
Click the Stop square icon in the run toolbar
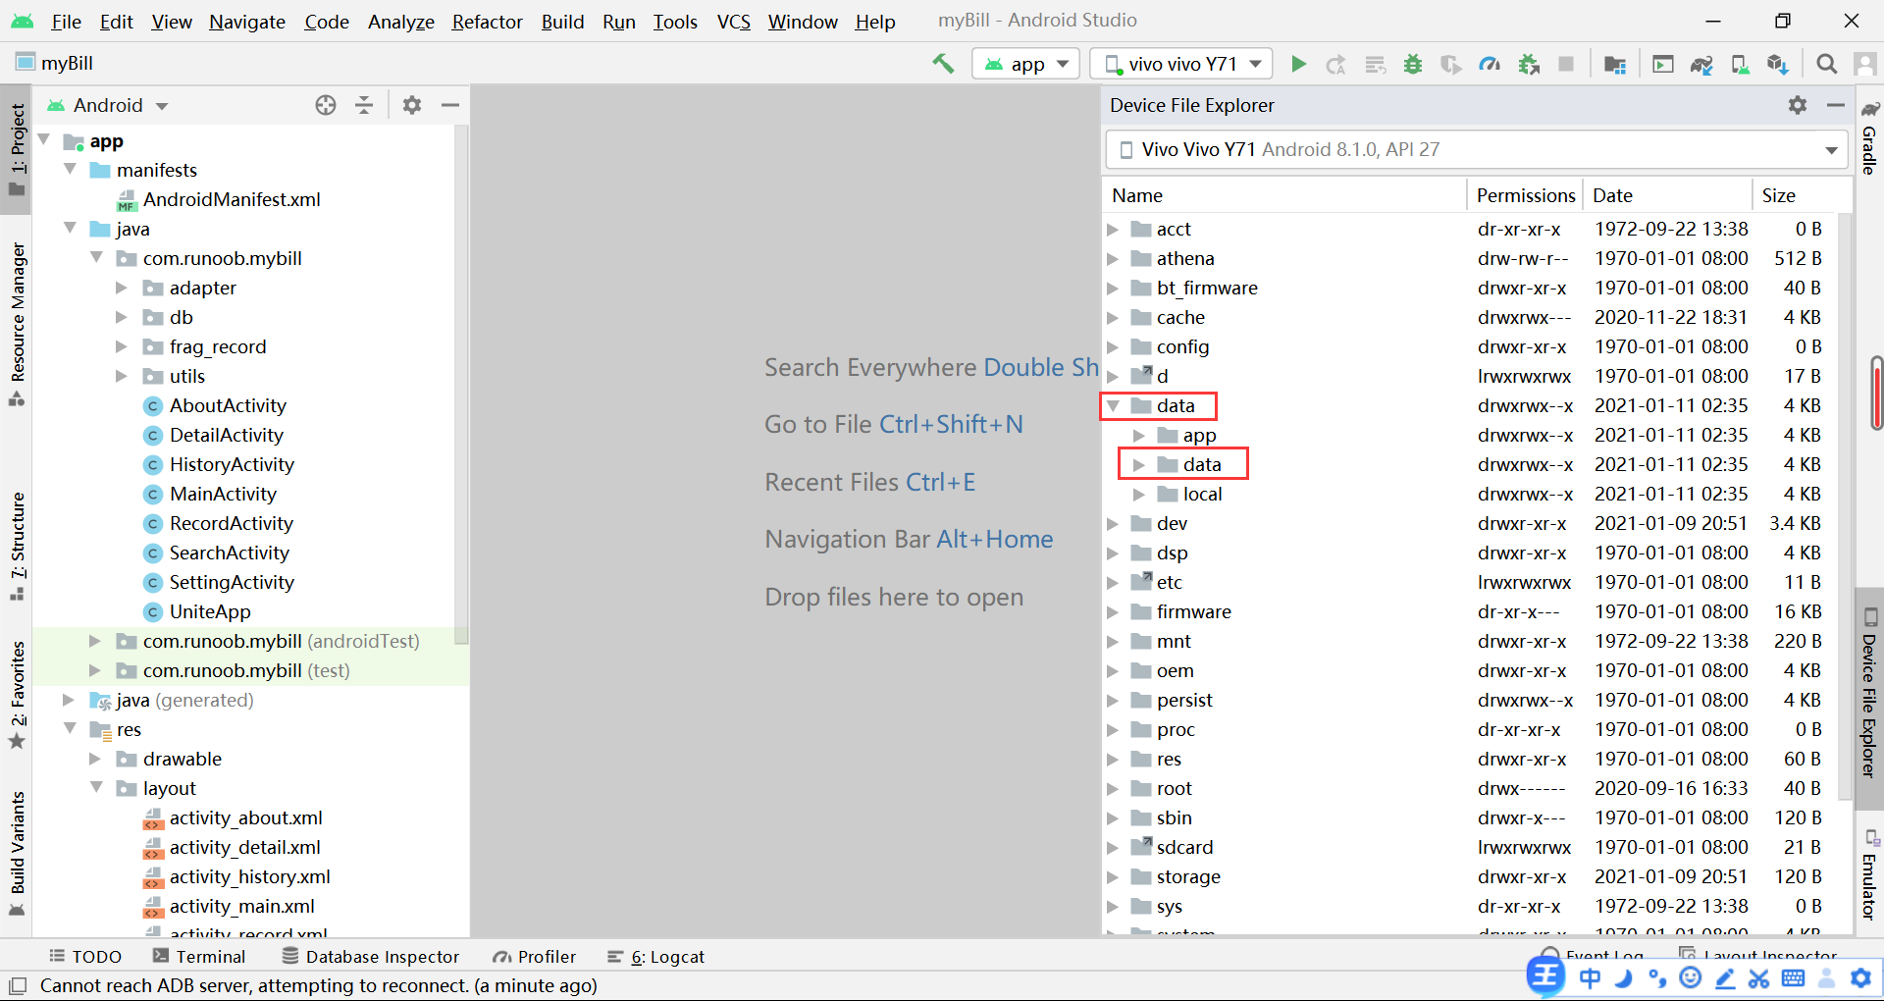coord(1567,64)
